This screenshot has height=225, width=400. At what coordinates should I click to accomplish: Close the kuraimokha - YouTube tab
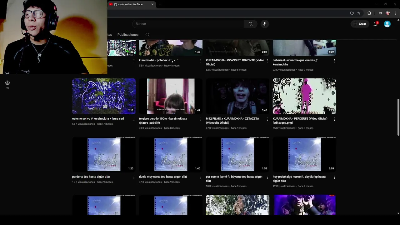(152, 4)
